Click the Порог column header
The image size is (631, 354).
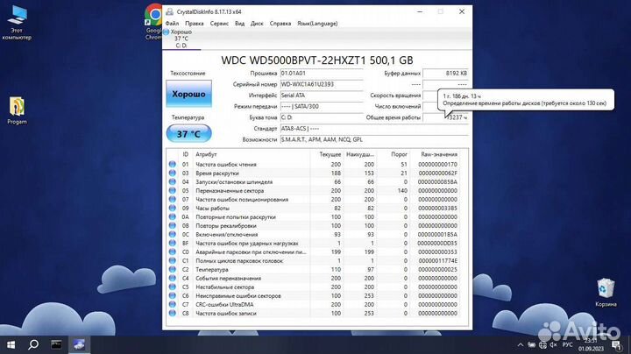pyautogui.click(x=400, y=154)
